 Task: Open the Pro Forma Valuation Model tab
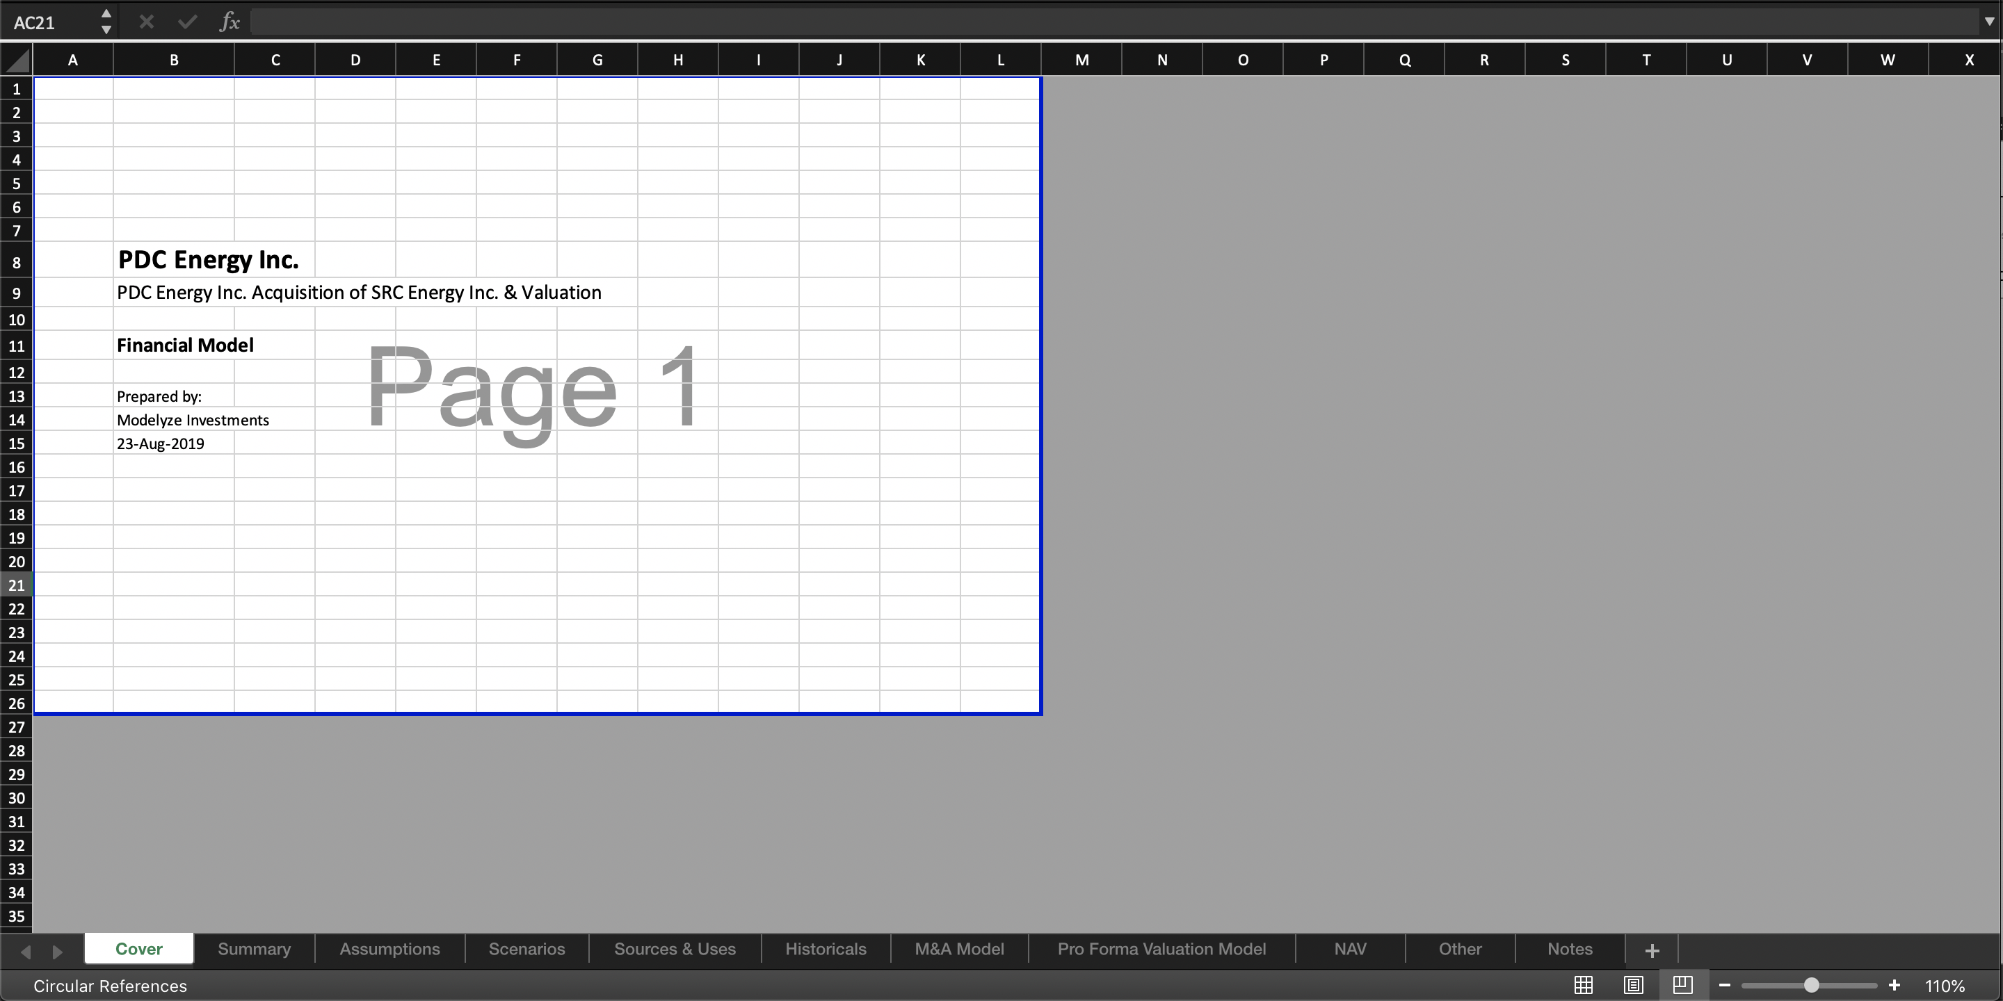pyautogui.click(x=1161, y=949)
